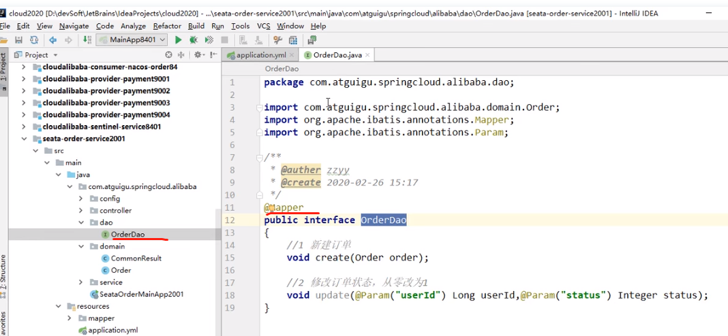Select the cloudalibaba-provider-payment9003 module

106,103
